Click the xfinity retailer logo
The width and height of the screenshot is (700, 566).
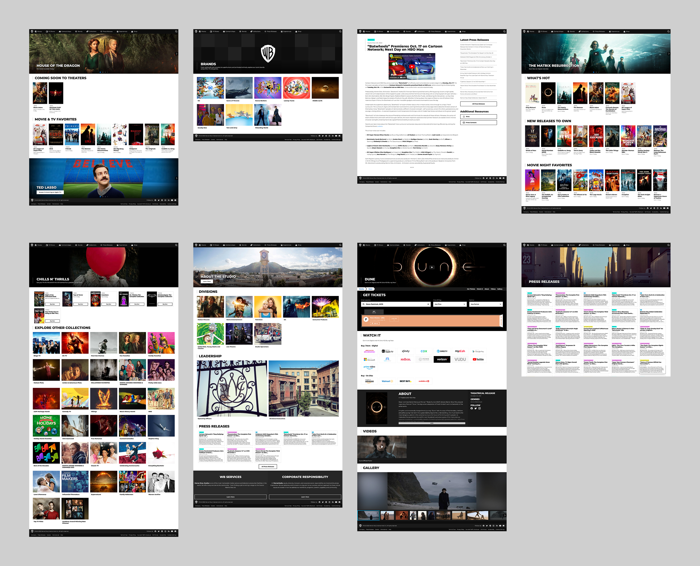pos(406,351)
